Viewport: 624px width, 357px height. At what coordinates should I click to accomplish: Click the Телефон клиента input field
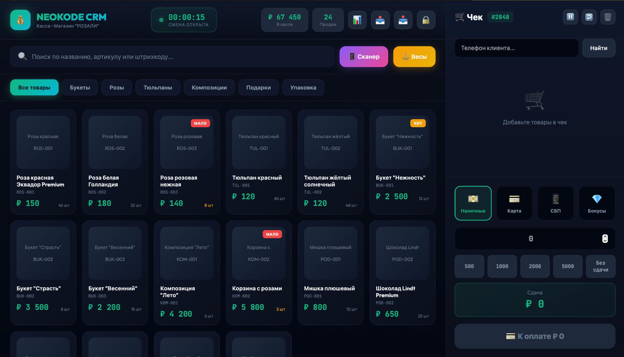[516, 48]
